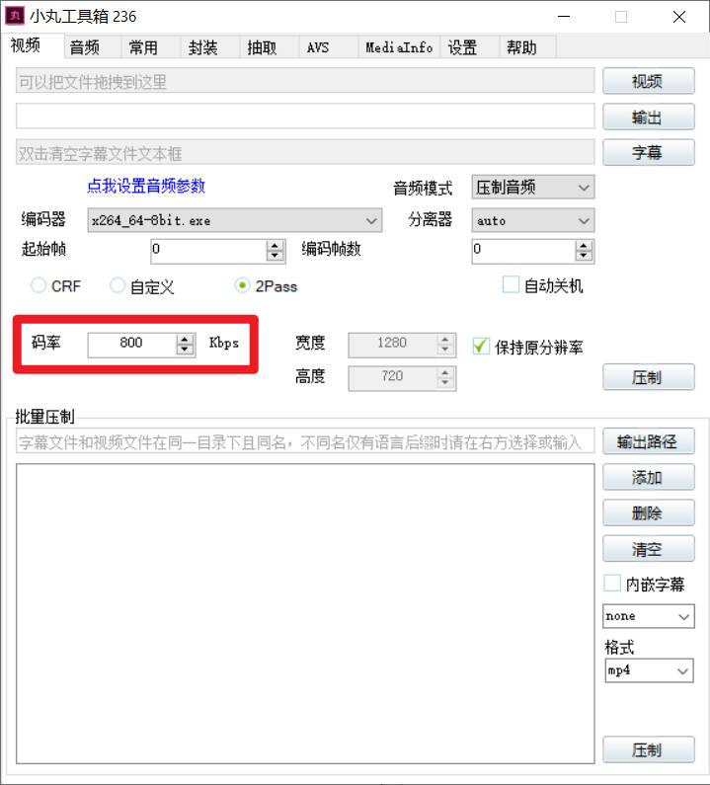The width and height of the screenshot is (710, 785).
Task: Uncheck 保持原分辨率 checkbox
Action: (481, 347)
